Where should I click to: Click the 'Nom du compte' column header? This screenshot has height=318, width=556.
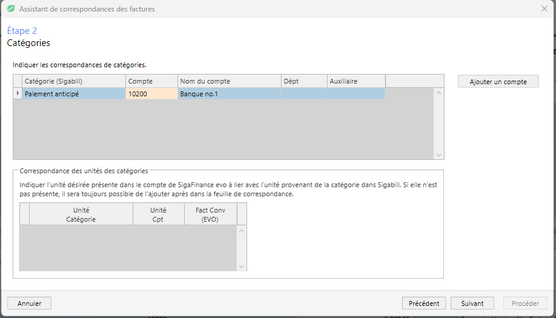230,81
